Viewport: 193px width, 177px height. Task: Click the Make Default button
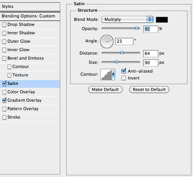pyautogui.click(x=106, y=89)
